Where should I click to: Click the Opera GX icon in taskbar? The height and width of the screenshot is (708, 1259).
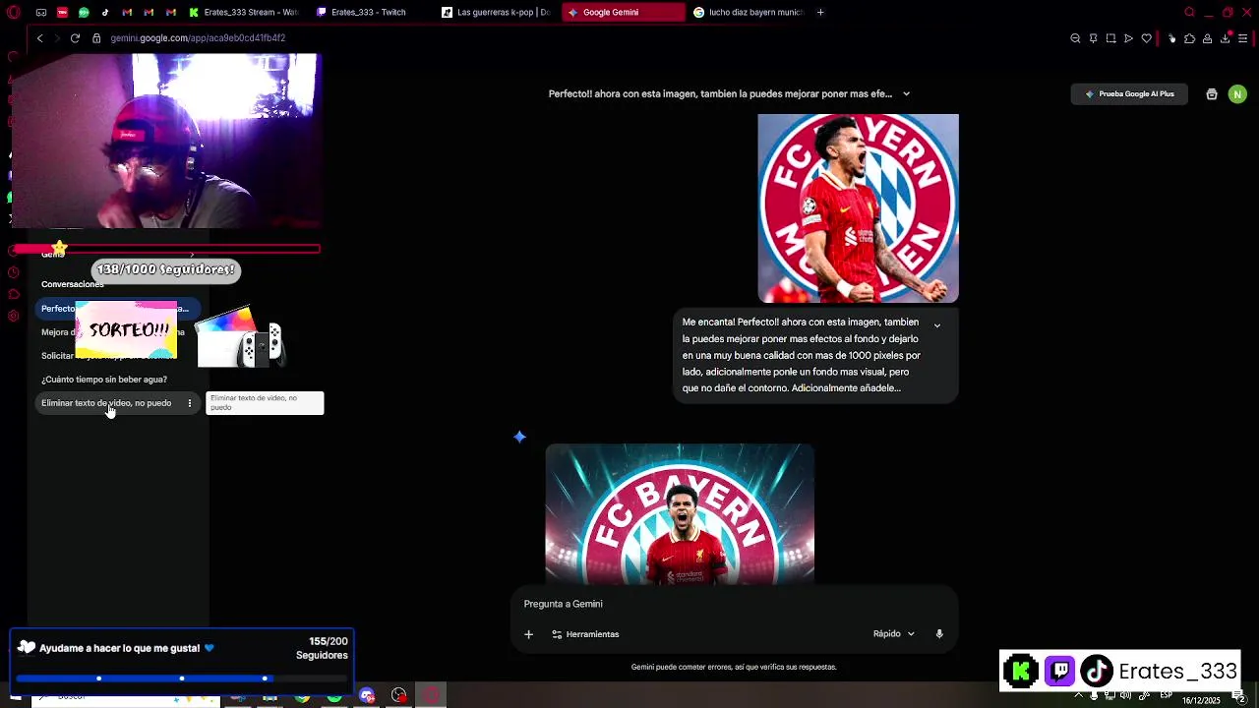click(432, 696)
